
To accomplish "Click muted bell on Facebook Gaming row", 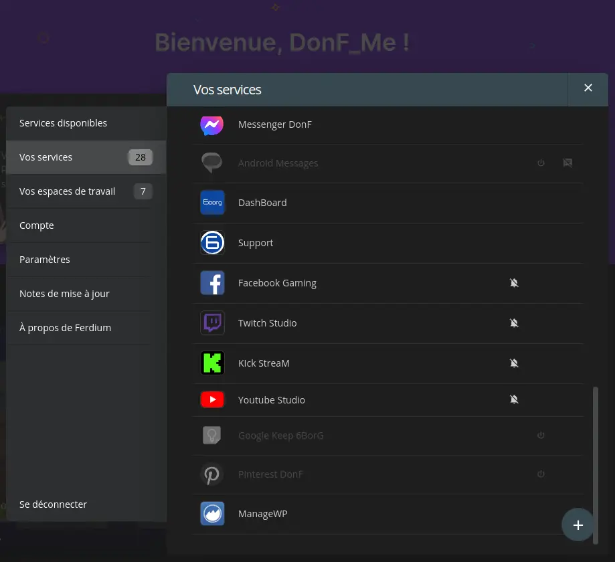I will [514, 283].
